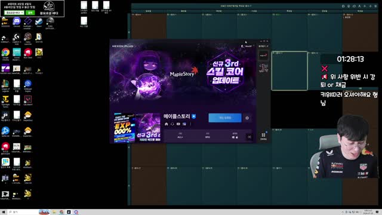Launch Discord from the desktop
The image size is (382, 215).
pos(17,22)
